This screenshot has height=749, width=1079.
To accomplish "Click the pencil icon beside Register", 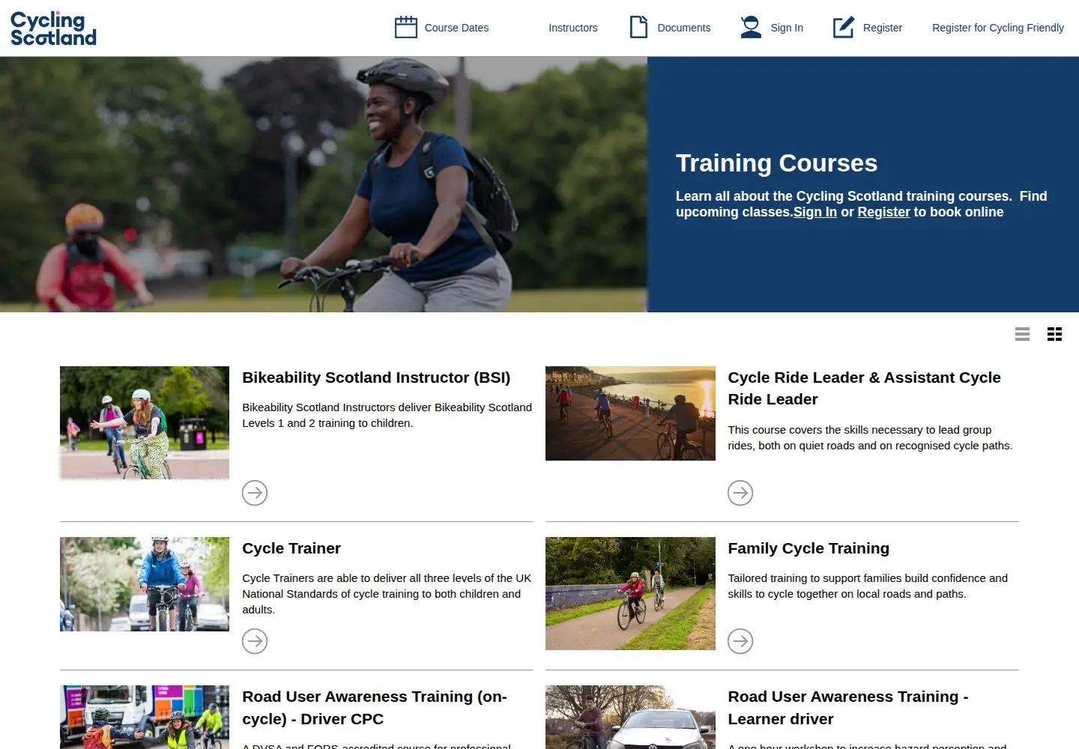I will pos(844,27).
